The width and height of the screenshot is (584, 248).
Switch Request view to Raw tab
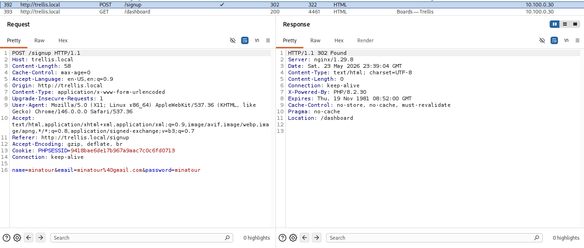(x=39, y=40)
